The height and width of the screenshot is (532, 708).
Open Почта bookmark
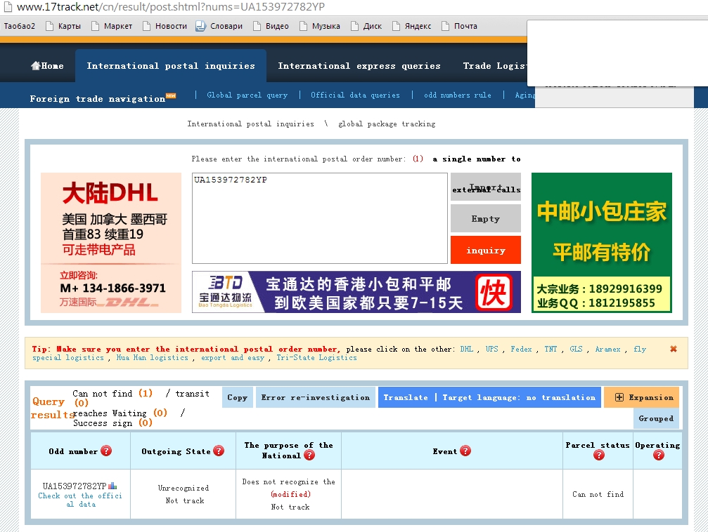pyautogui.click(x=460, y=26)
